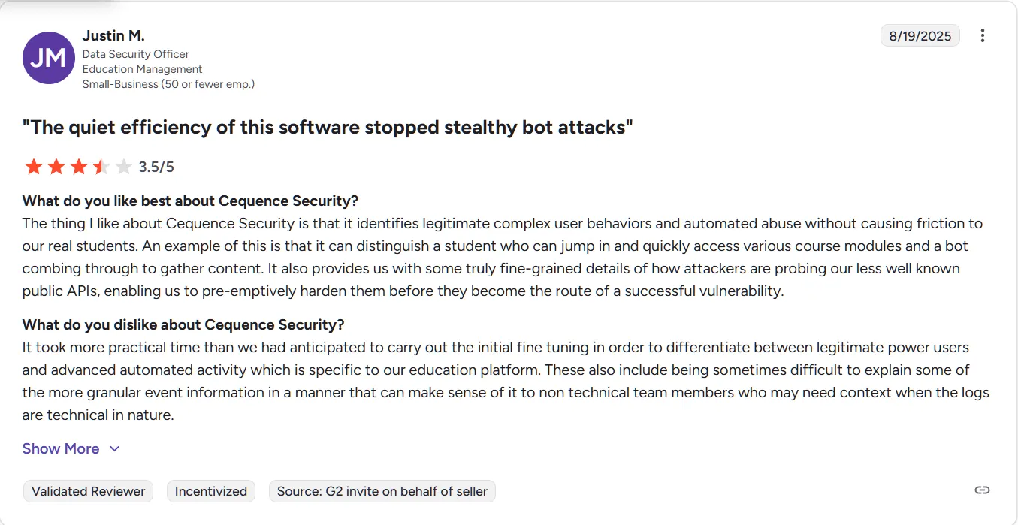
Task: Select the first red star in rating
Action: pos(34,166)
